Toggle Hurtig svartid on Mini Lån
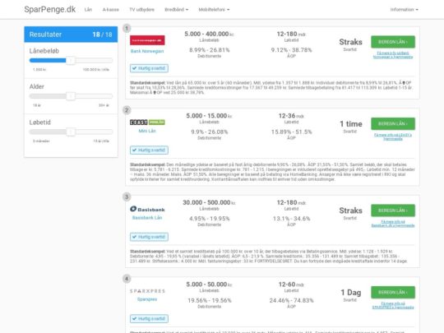This screenshot has width=444, height=333. click(x=149, y=150)
